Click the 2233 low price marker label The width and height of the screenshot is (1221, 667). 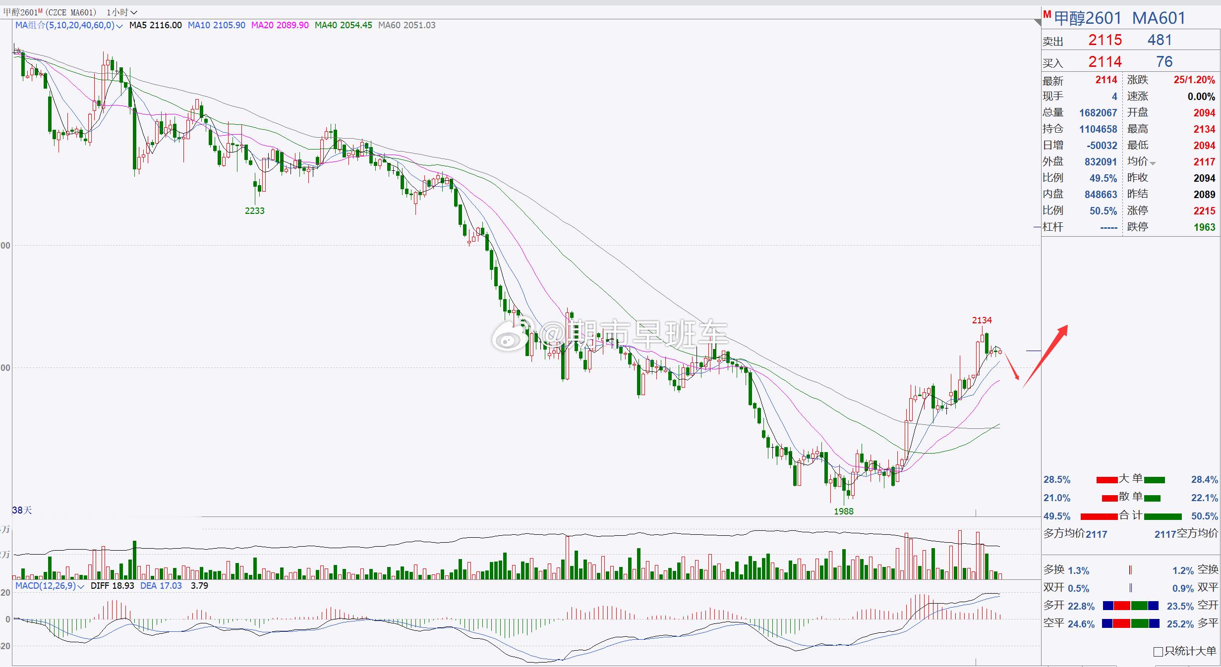[x=254, y=211]
